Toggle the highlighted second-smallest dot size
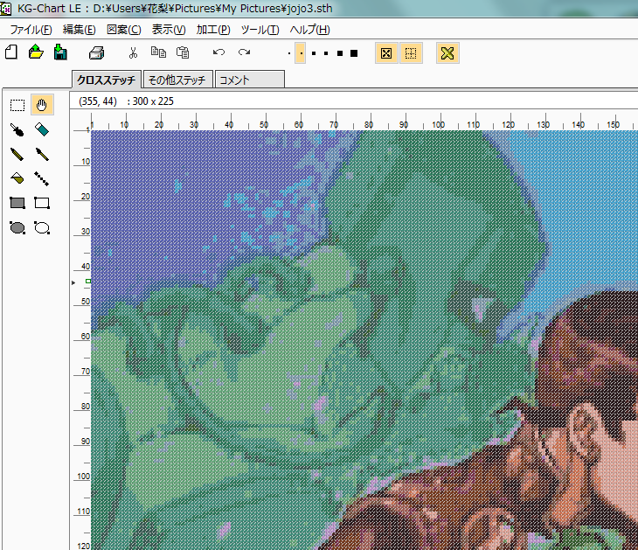 click(301, 53)
